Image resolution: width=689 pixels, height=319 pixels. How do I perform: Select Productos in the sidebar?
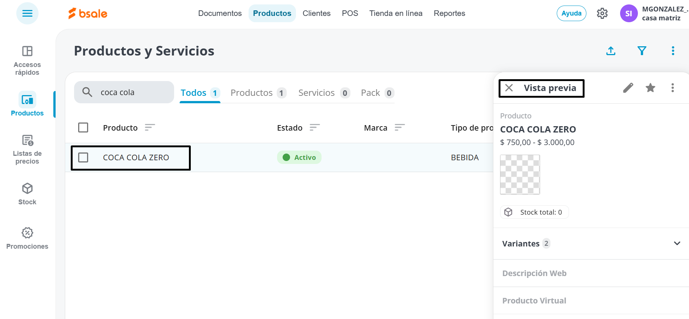tap(27, 104)
